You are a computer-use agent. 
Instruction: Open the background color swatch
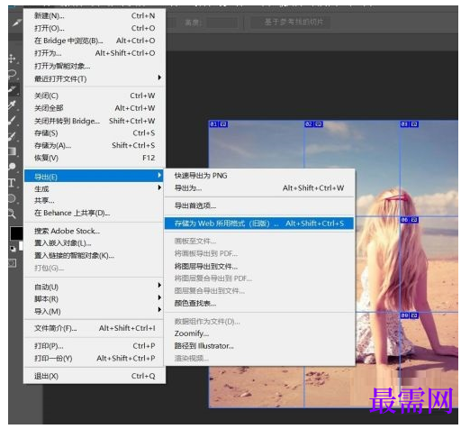[21, 246]
